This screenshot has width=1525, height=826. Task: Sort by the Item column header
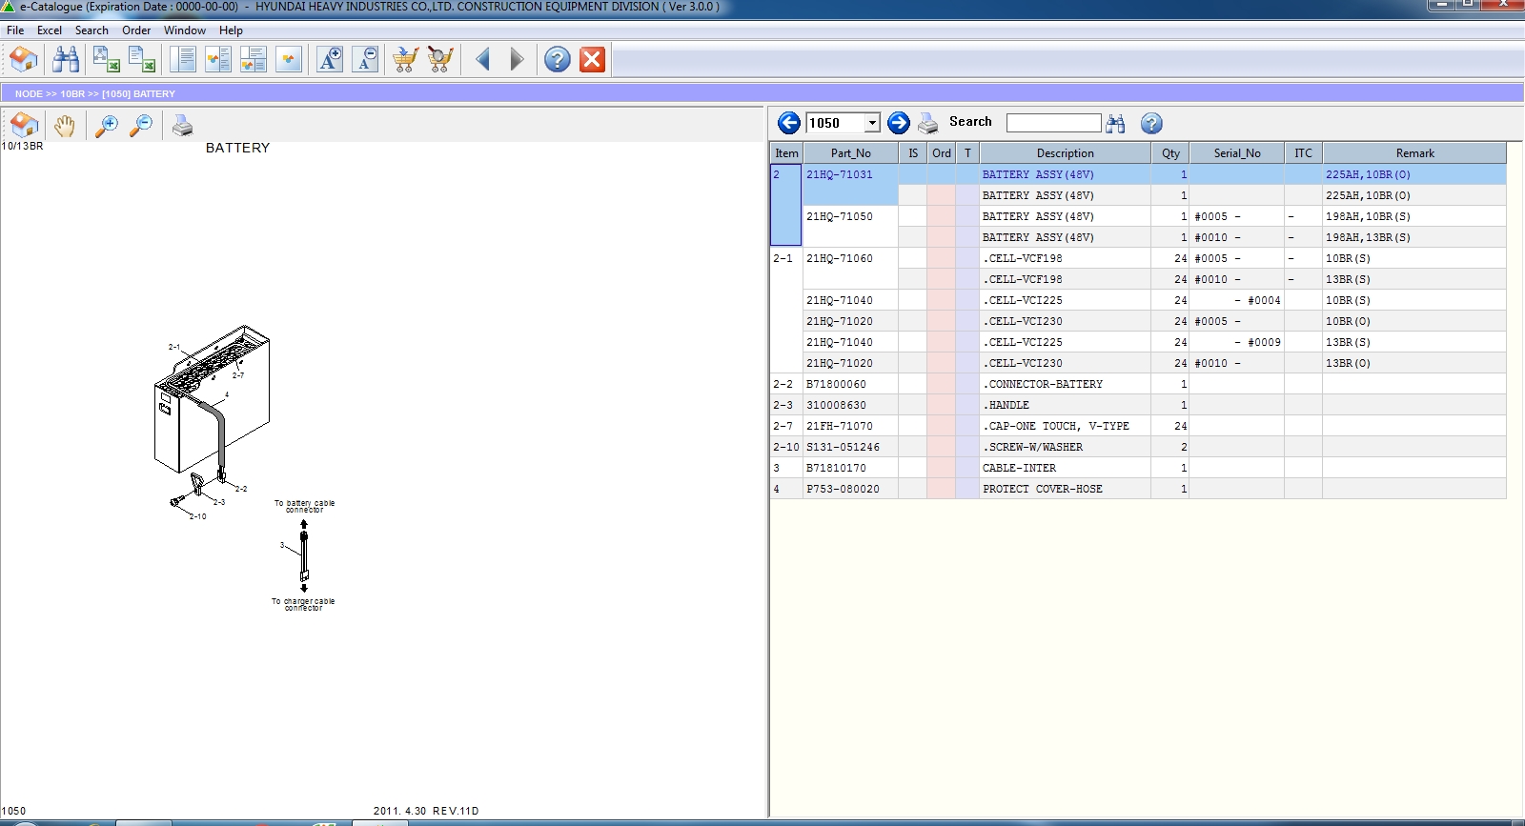point(786,153)
